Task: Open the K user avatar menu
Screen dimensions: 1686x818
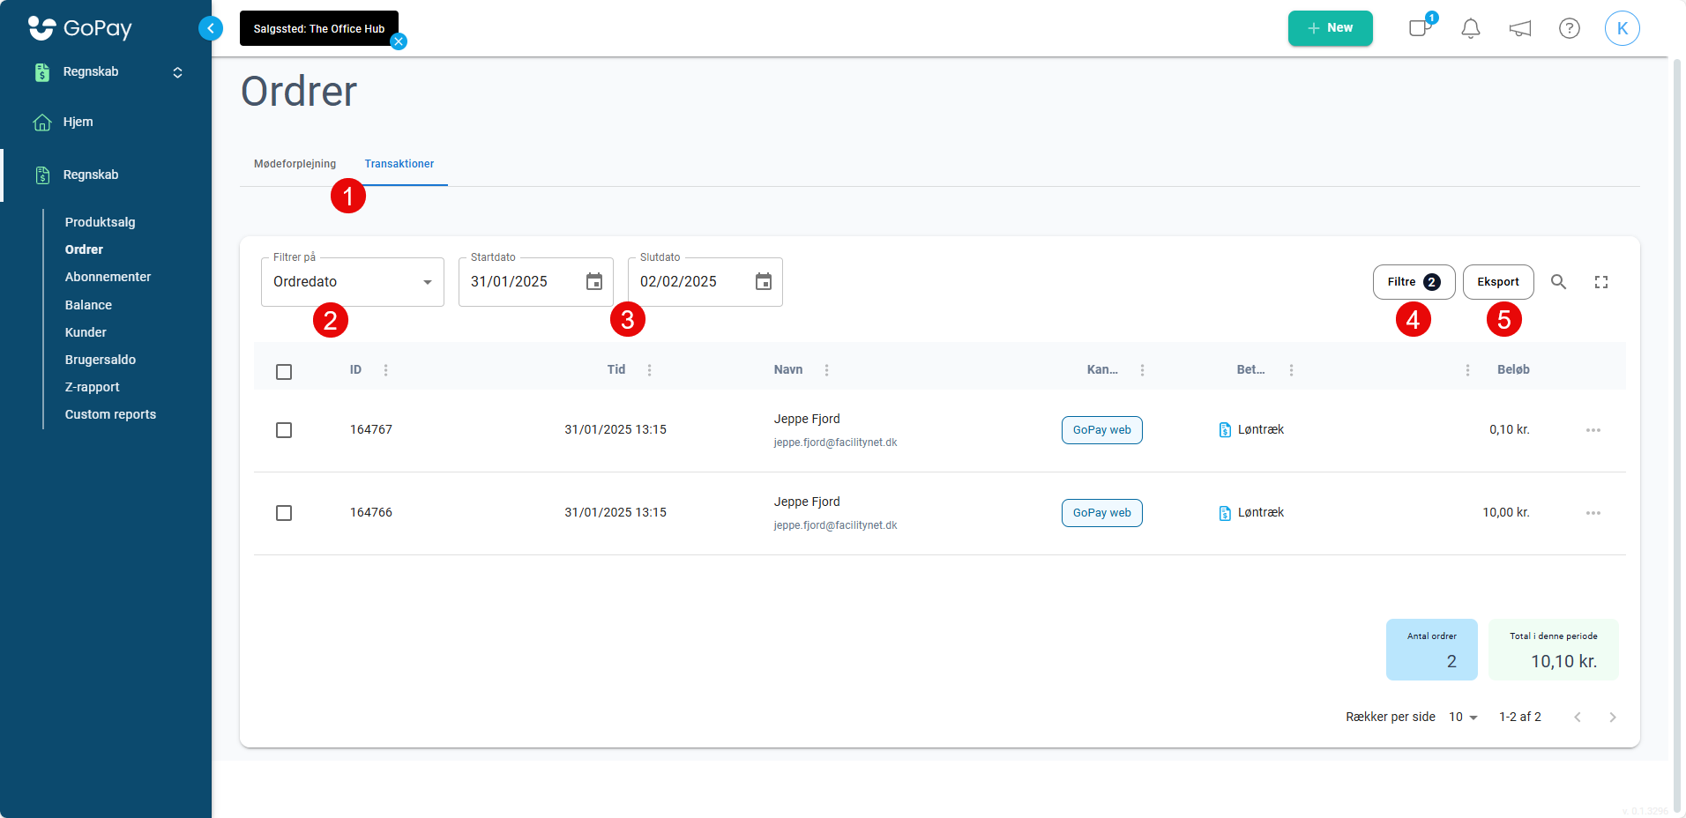Action: pos(1623,28)
